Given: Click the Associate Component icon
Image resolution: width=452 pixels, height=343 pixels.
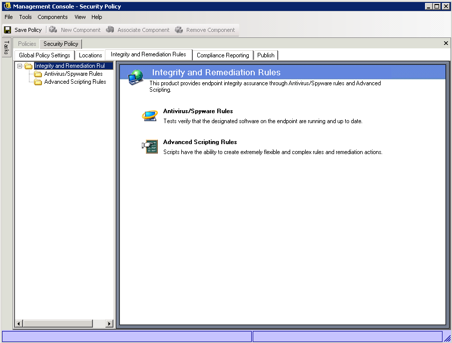Looking at the screenshot, I should point(110,29).
